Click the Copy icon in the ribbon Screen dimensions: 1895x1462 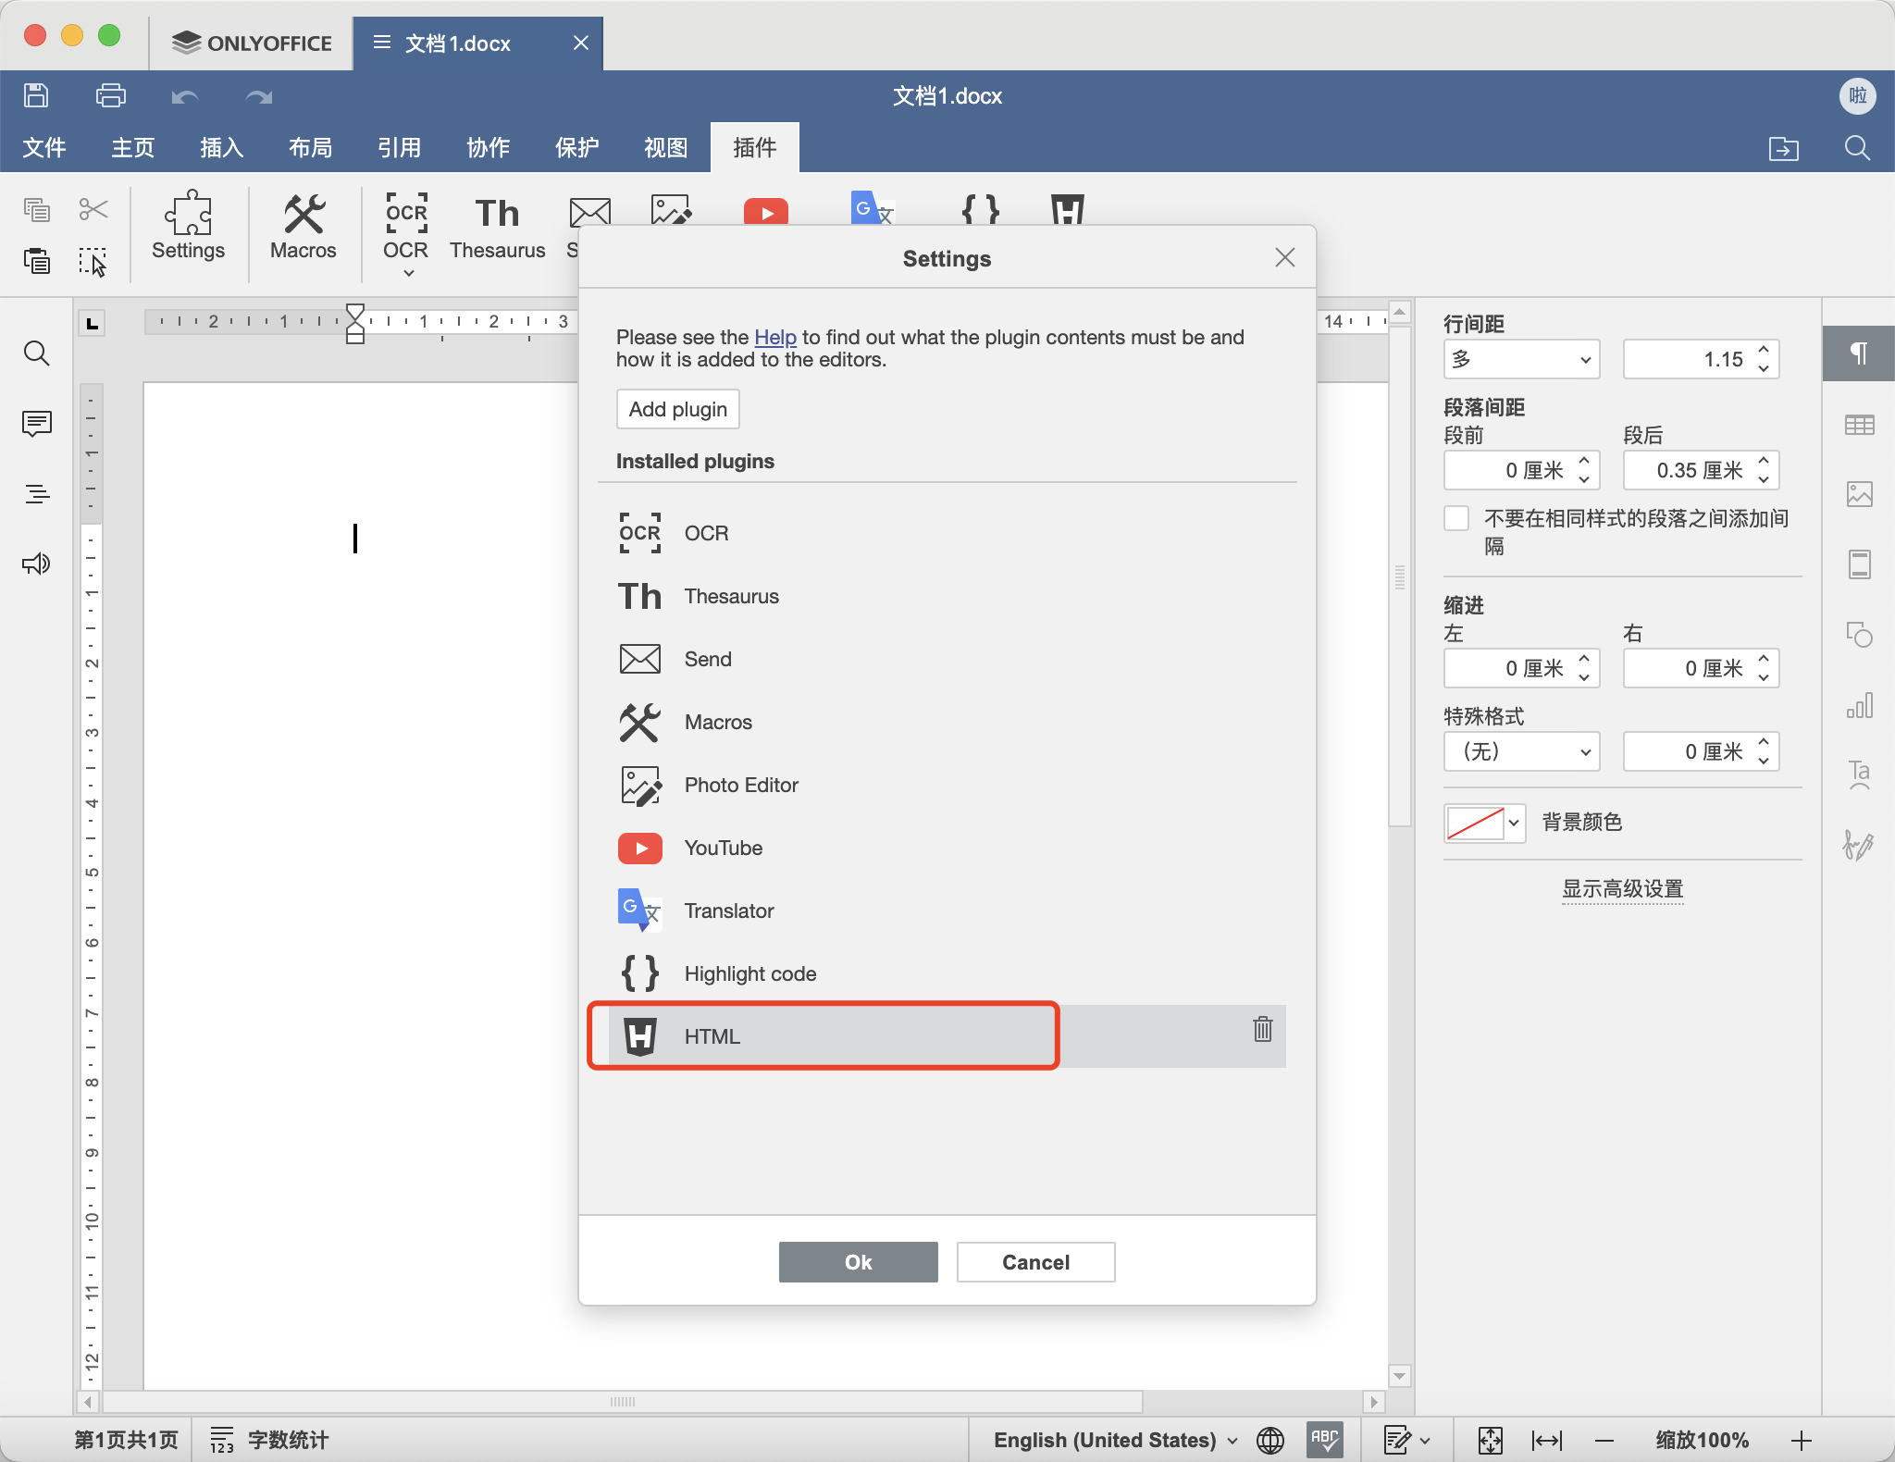tap(36, 210)
